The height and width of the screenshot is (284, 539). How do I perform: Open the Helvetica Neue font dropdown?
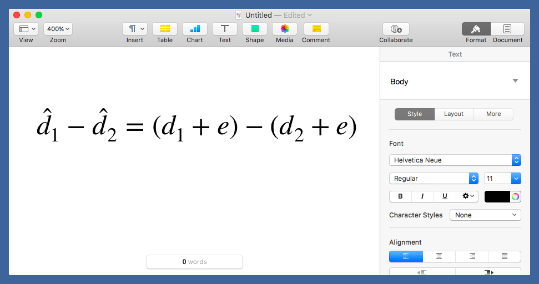(455, 160)
